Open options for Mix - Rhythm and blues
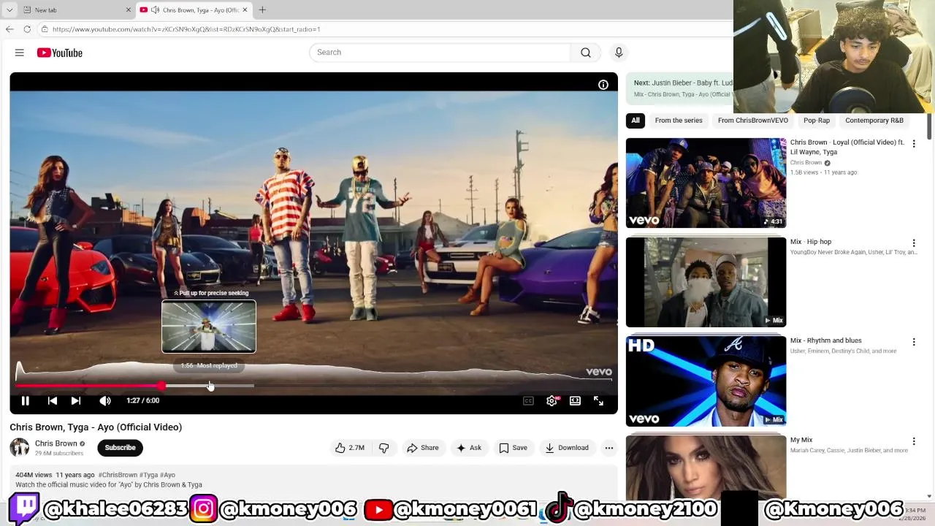 click(x=914, y=342)
